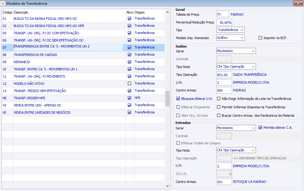Click Saídas Tipo Operação field 851.00

click(224, 75)
